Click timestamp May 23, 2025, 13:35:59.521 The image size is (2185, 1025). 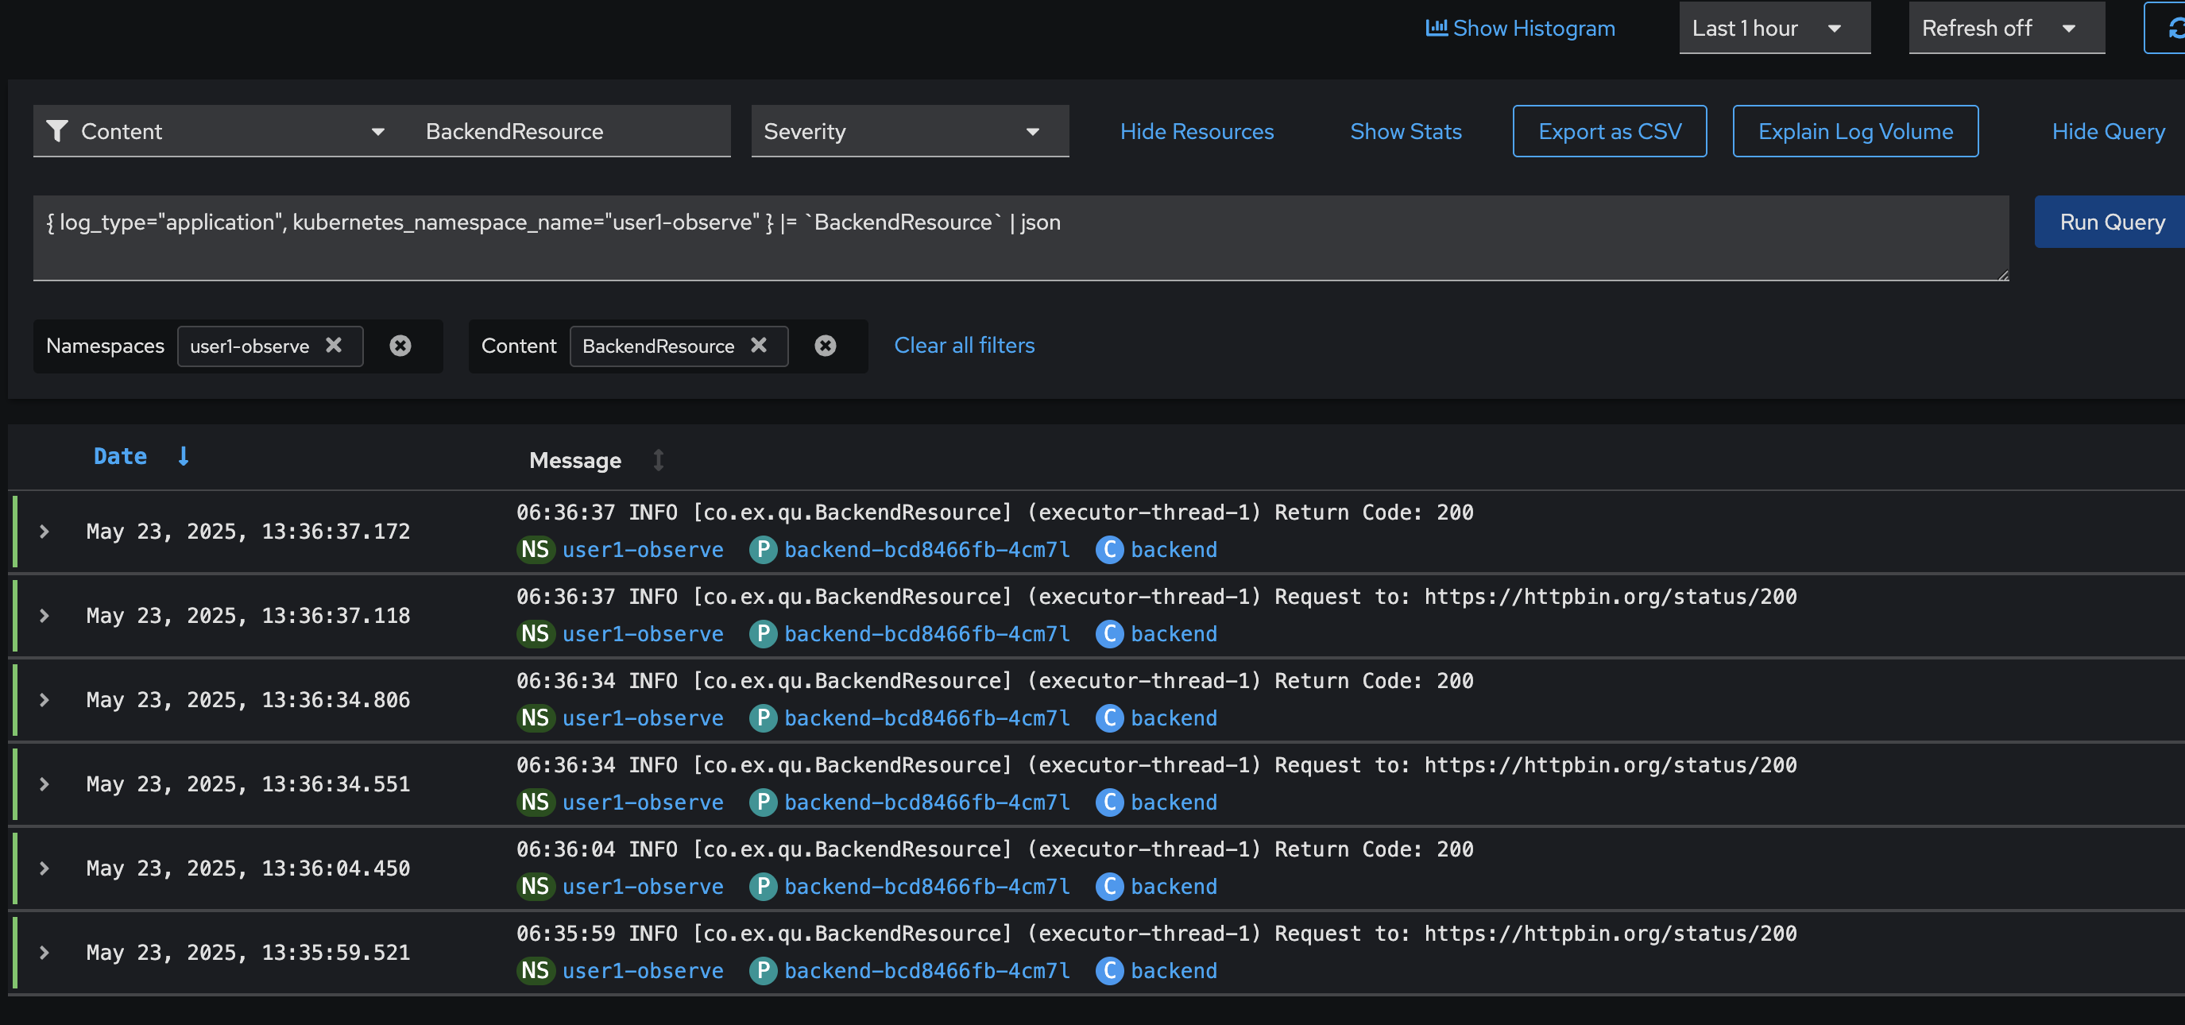click(249, 952)
